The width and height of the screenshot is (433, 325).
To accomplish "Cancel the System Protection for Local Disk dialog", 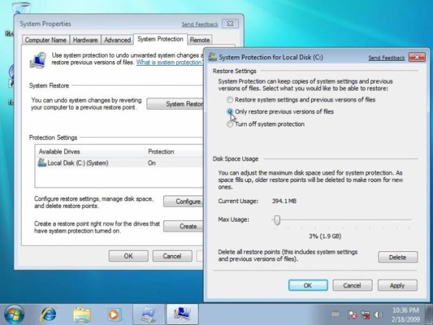I will [352, 285].
